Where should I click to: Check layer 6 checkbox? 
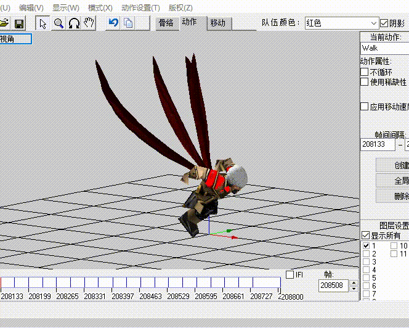click(366, 285)
